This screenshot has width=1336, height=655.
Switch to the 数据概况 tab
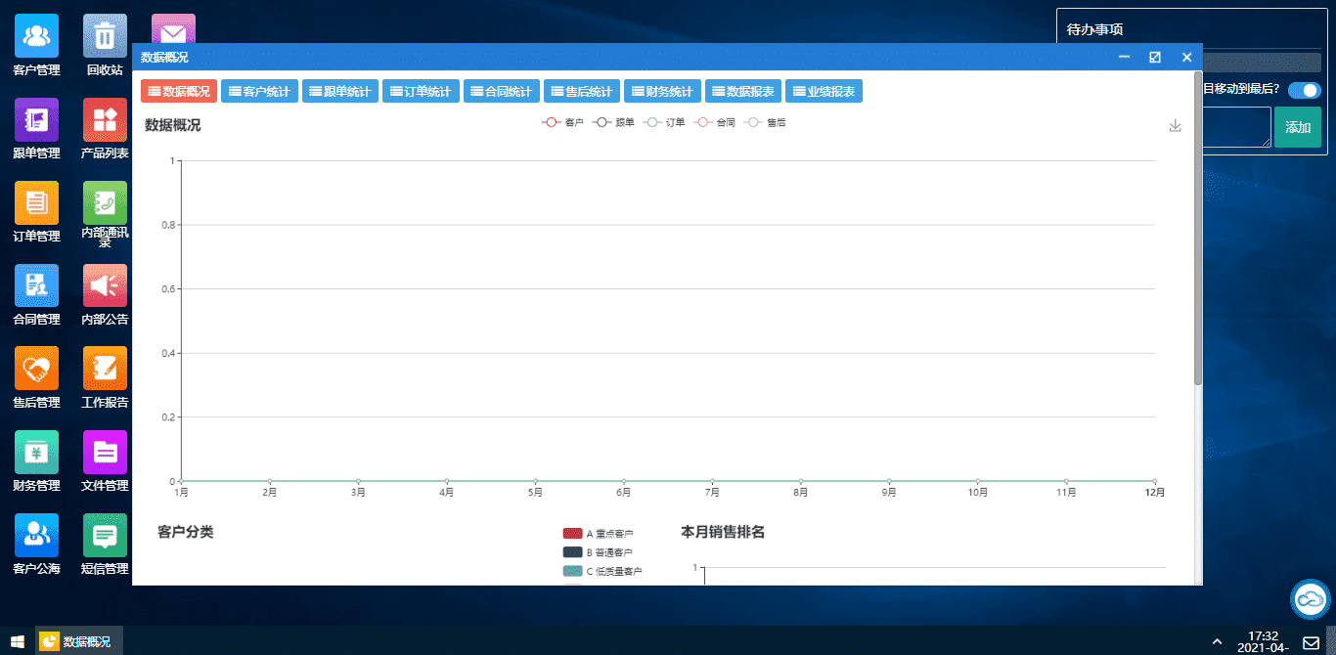pyautogui.click(x=179, y=91)
